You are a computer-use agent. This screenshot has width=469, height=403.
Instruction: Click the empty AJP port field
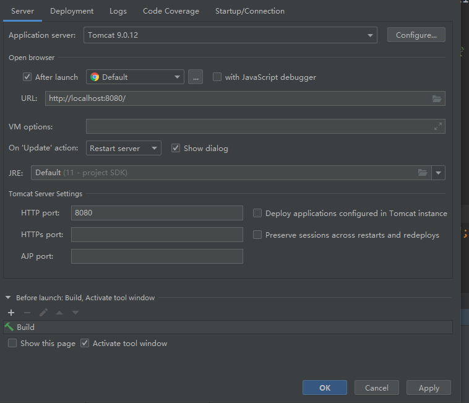click(x=157, y=256)
